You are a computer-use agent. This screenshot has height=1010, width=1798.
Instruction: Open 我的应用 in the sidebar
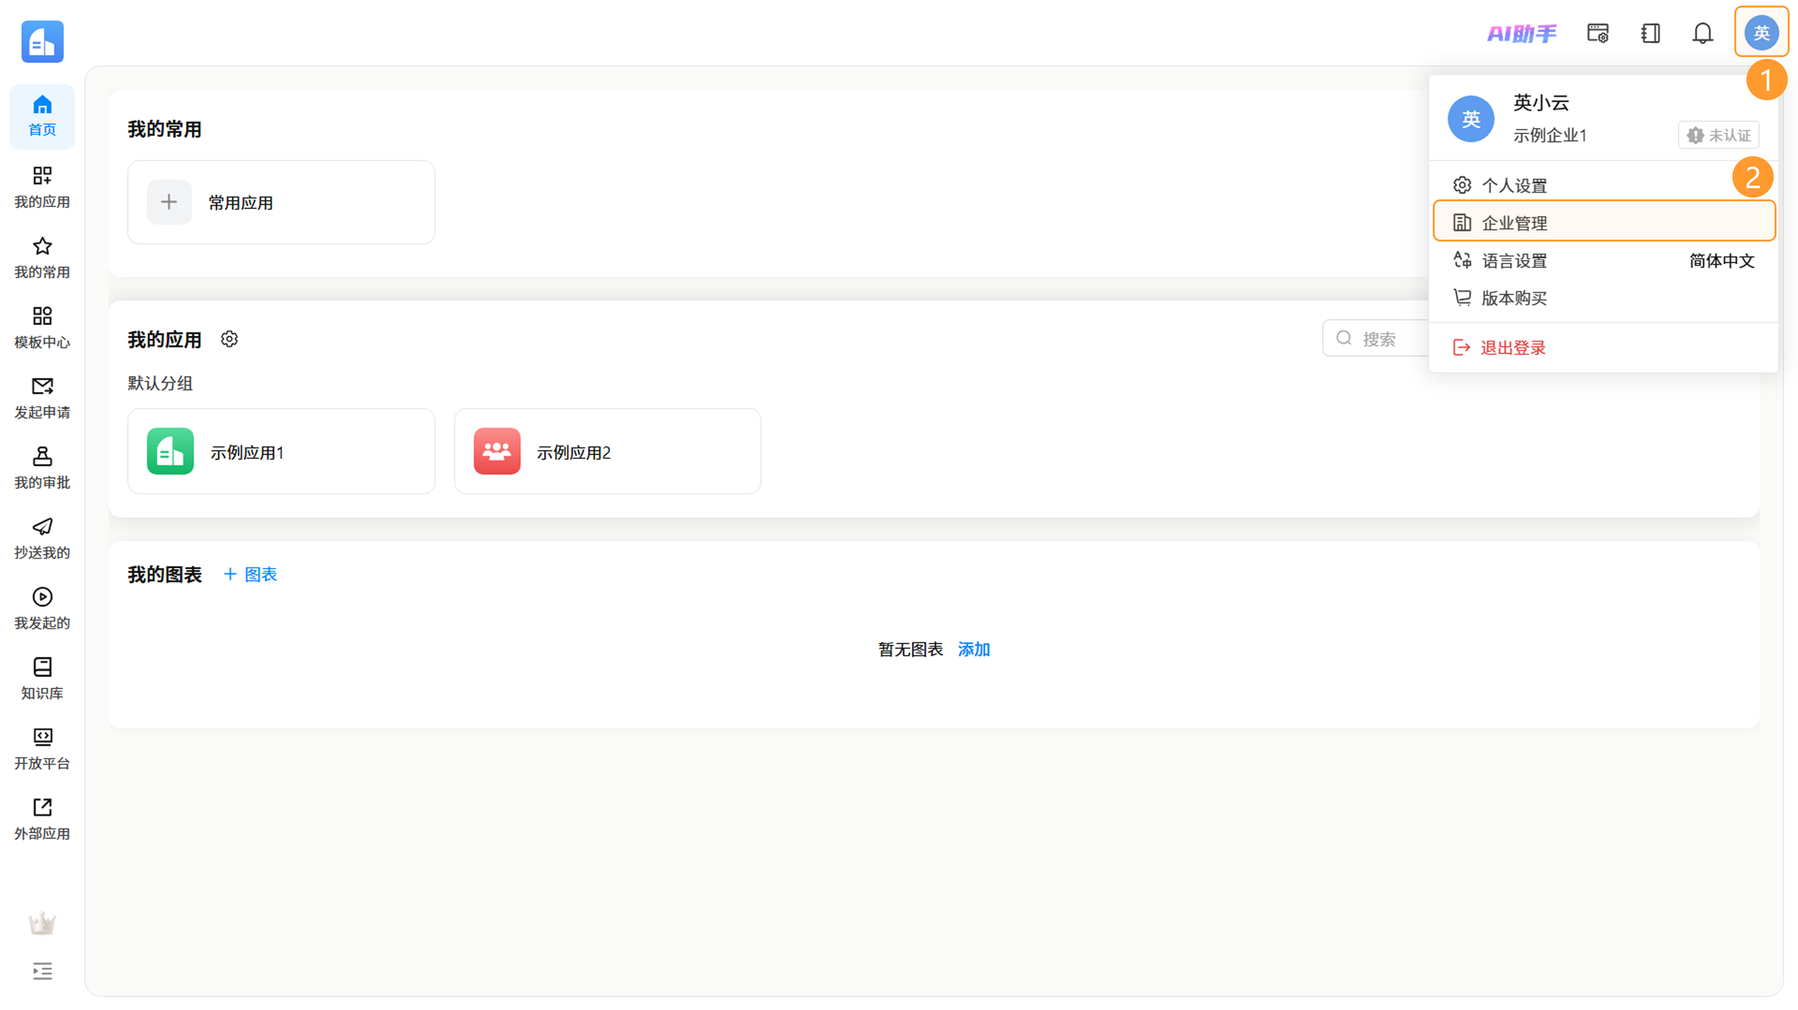(x=42, y=187)
